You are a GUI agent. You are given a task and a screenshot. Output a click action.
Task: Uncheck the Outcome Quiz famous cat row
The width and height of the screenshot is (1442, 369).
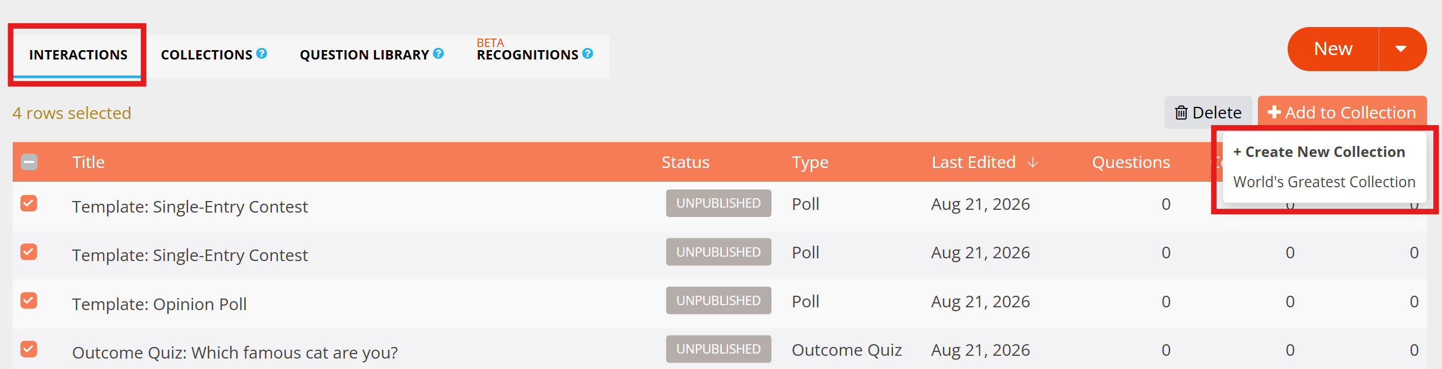point(29,349)
